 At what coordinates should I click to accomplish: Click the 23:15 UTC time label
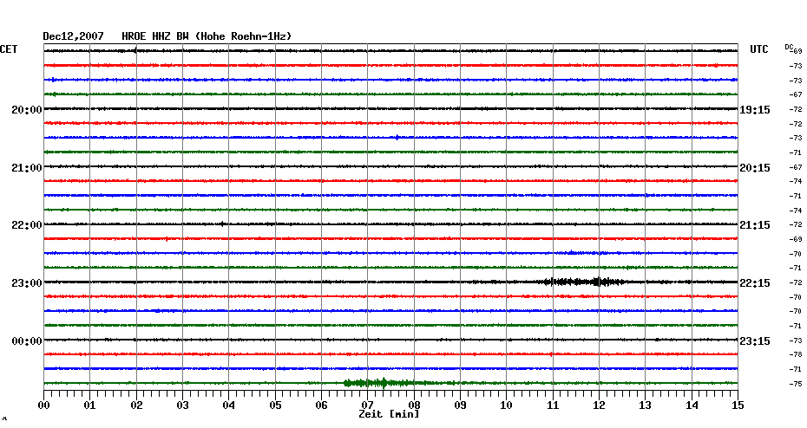pos(755,341)
